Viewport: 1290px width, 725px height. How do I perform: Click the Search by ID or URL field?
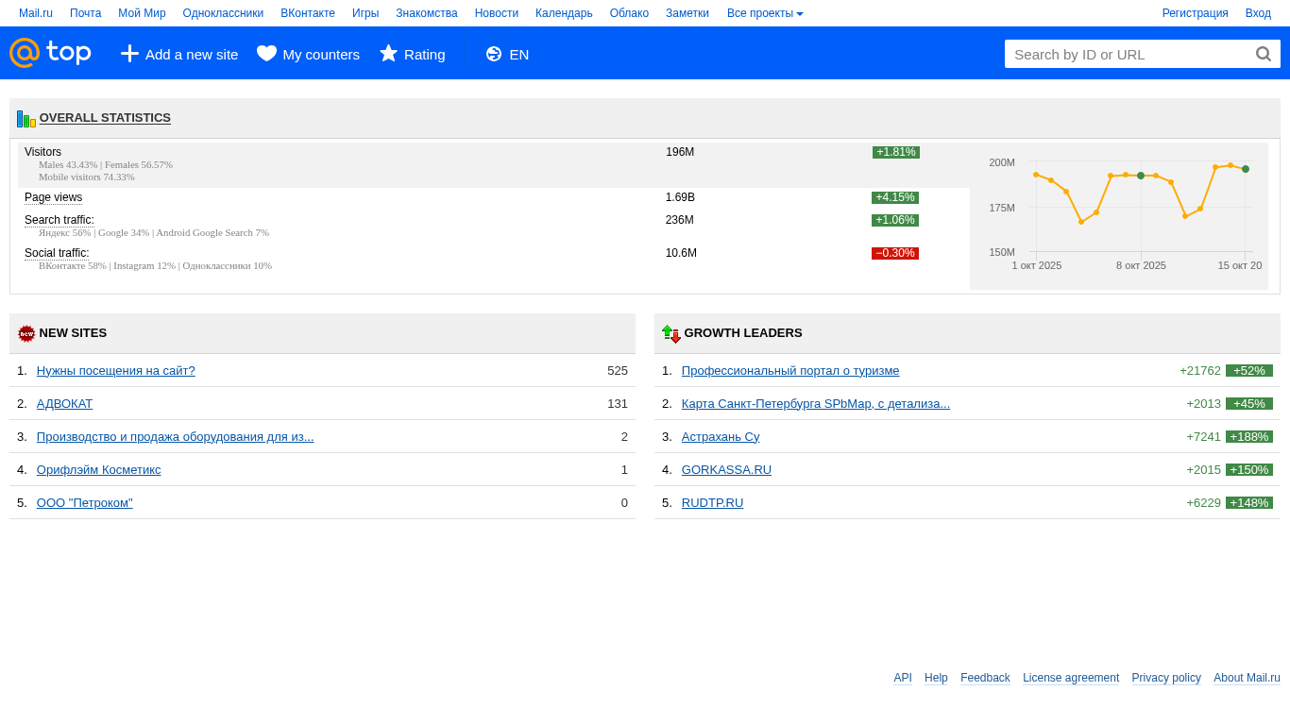click(x=1129, y=54)
